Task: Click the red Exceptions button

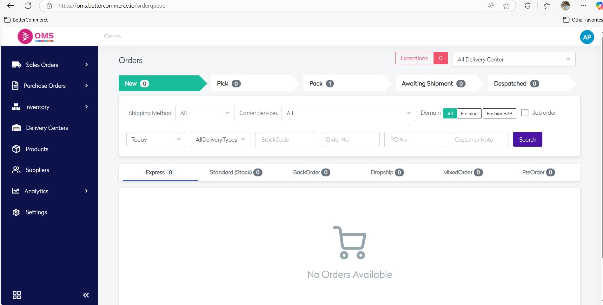Action: (x=414, y=58)
